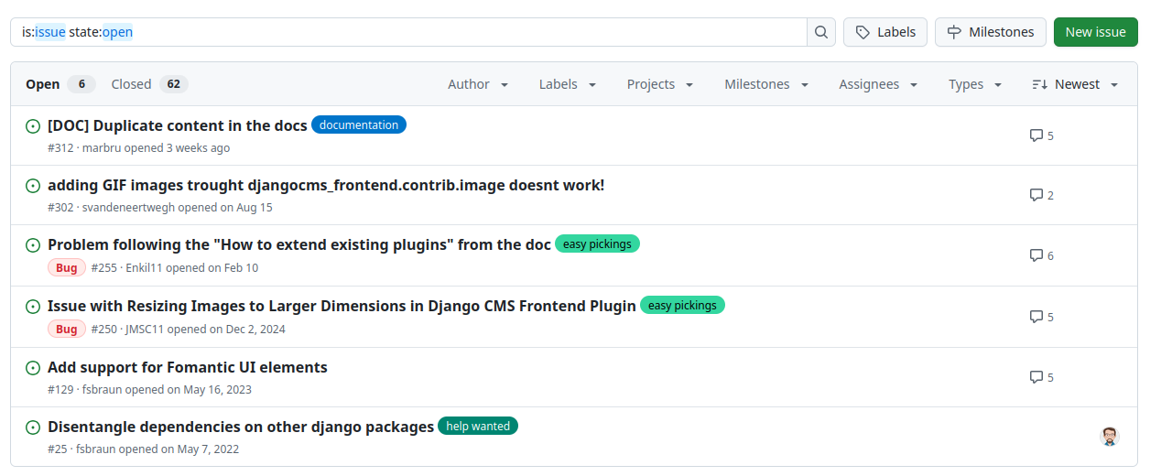Click the search magnifier button
This screenshot has width=1172, height=476.
coord(821,32)
